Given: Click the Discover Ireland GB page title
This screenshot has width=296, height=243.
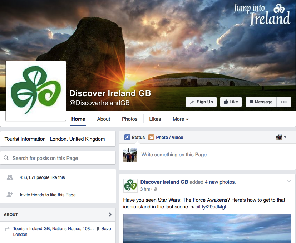Looking at the screenshot, I should pyautogui.click(x=110, y=93).
